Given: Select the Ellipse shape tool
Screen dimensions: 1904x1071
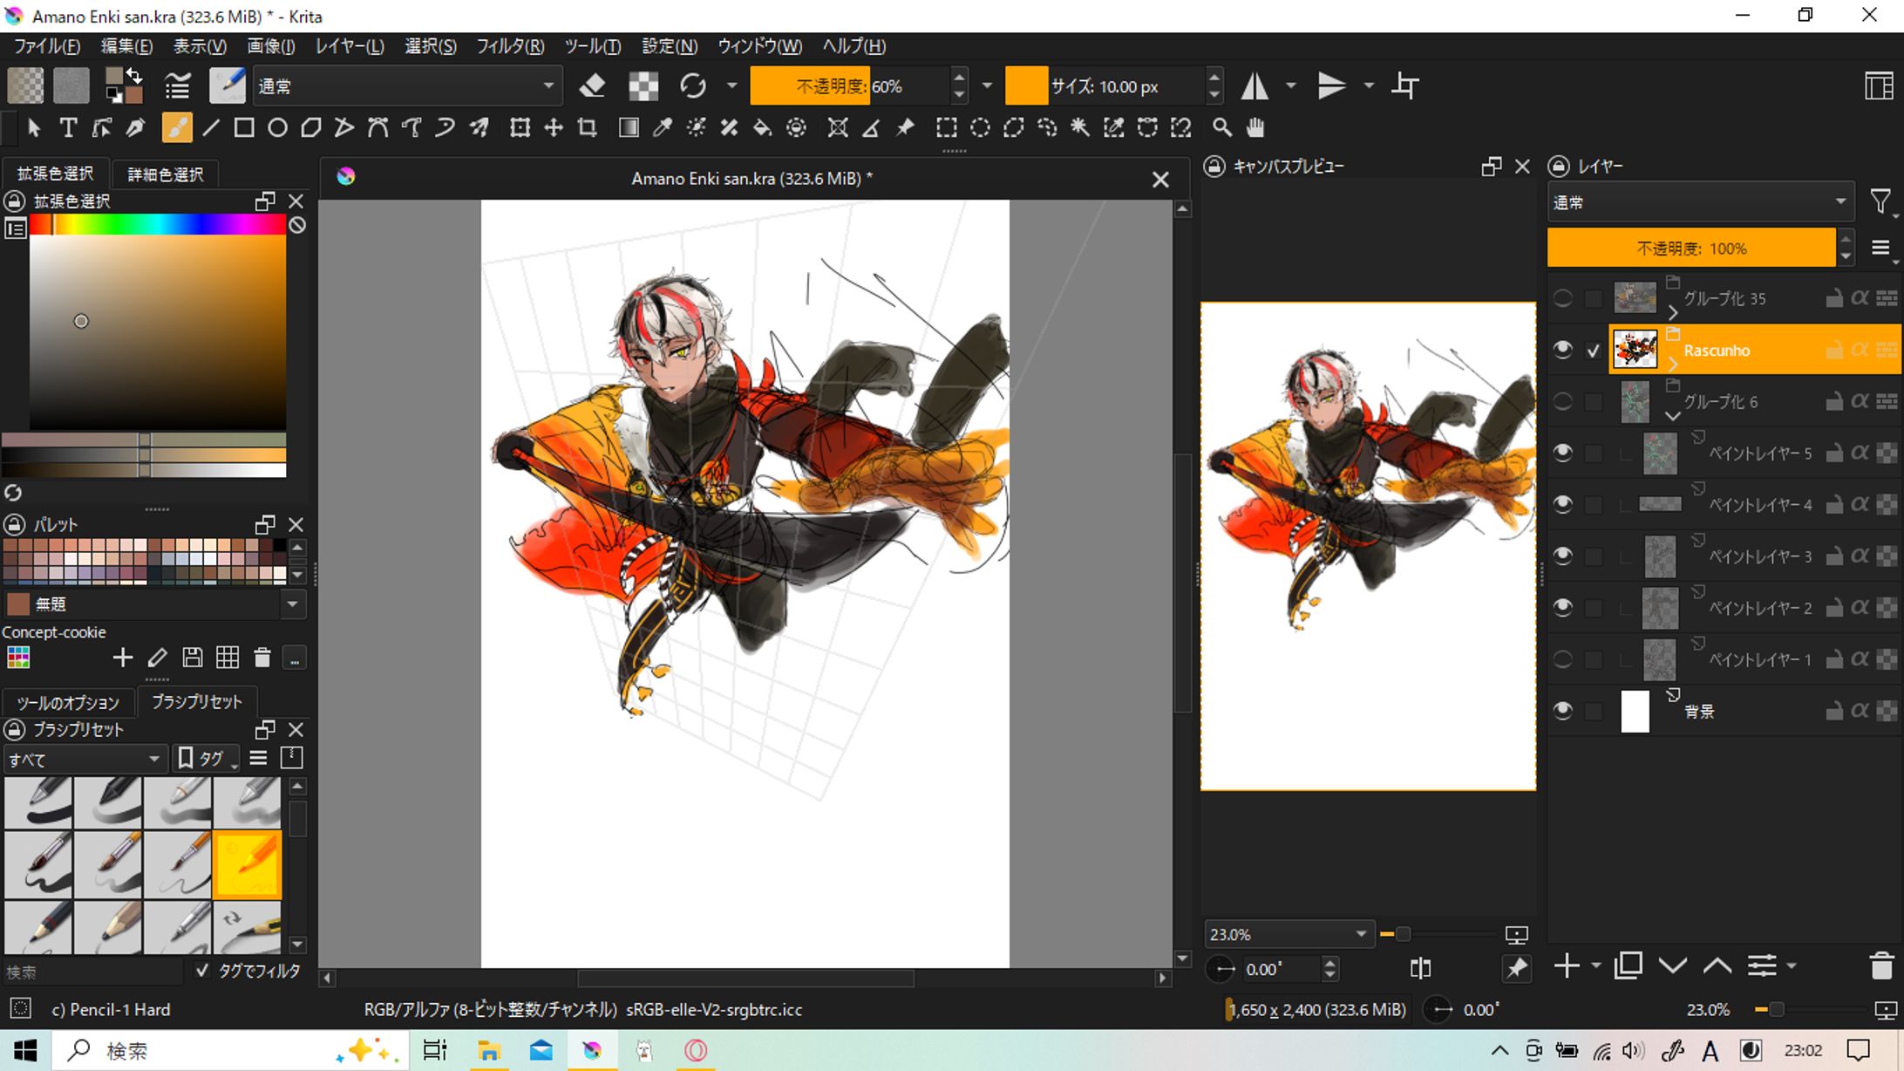Looking at the screenshot, I should tap(277, 128).
